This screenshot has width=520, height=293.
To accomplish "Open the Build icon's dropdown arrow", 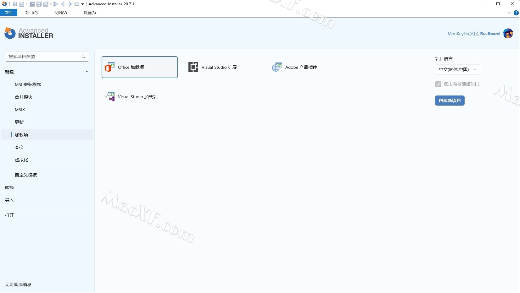I will (x=26, y=4).
